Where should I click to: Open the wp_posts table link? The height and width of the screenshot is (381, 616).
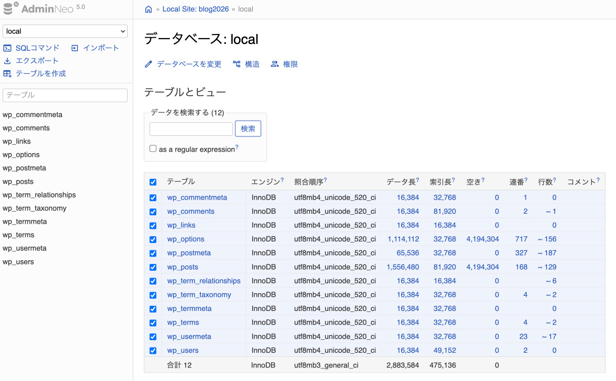pyautogui.click(x=182, y=267)
